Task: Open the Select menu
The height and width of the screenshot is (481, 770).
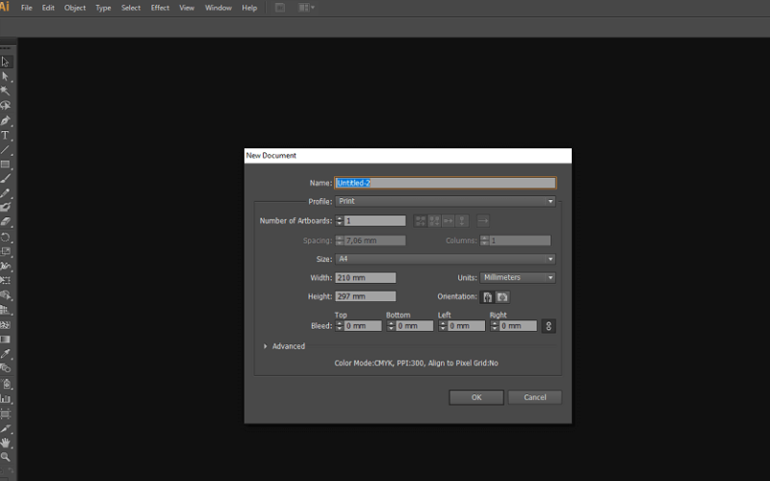Action: [131, 8]
